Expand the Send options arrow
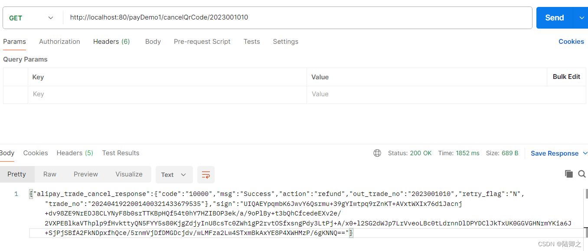The height and width of the screenshot is (251, 588). point(581,18)
